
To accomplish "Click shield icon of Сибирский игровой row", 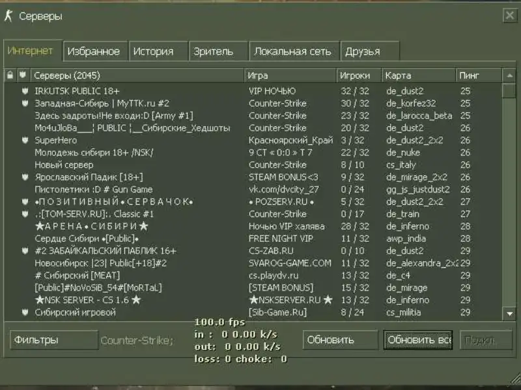I will 25,312.
